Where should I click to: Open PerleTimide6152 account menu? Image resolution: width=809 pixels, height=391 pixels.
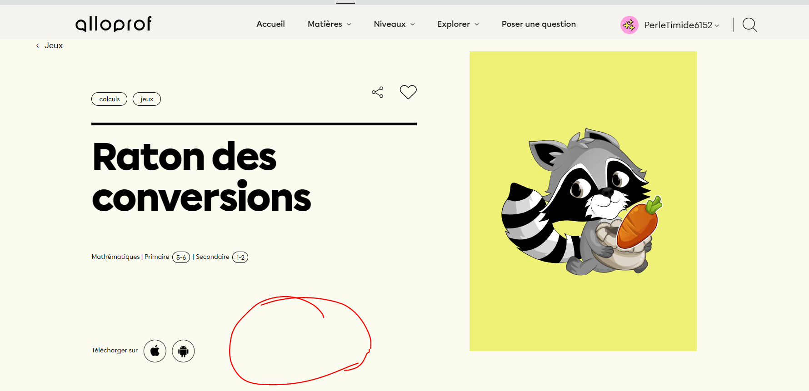tap(681, 25)
